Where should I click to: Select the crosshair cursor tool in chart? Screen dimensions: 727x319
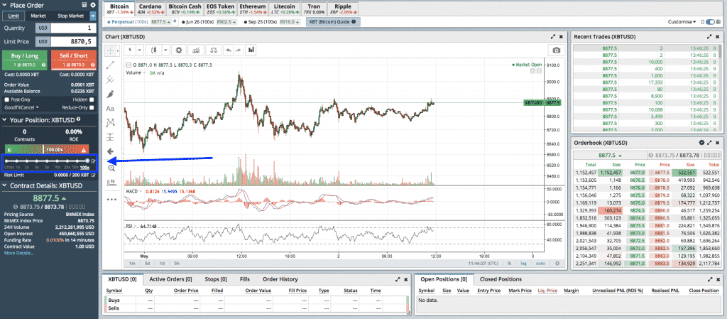point(110,50)
